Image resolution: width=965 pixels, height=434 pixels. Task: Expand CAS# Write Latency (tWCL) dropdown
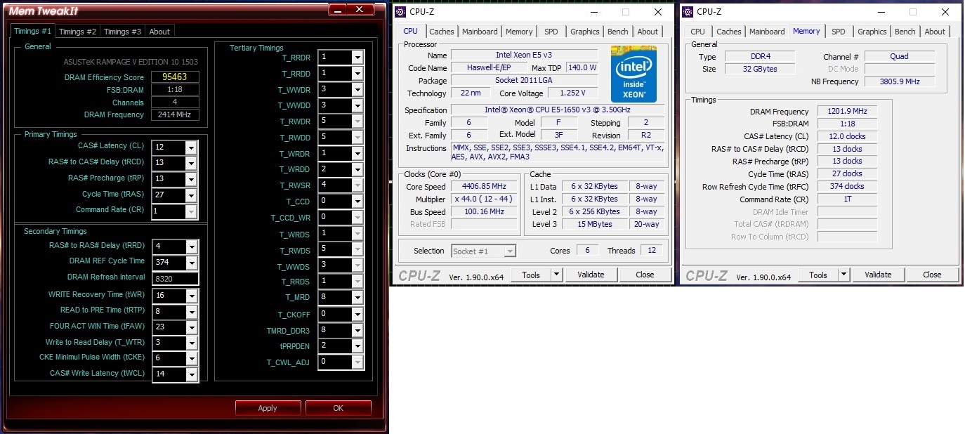[191, 375]
